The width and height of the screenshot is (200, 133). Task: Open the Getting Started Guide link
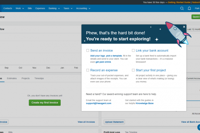(x=179, y=2)
